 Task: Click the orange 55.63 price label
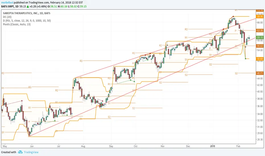tap(260, 46)
